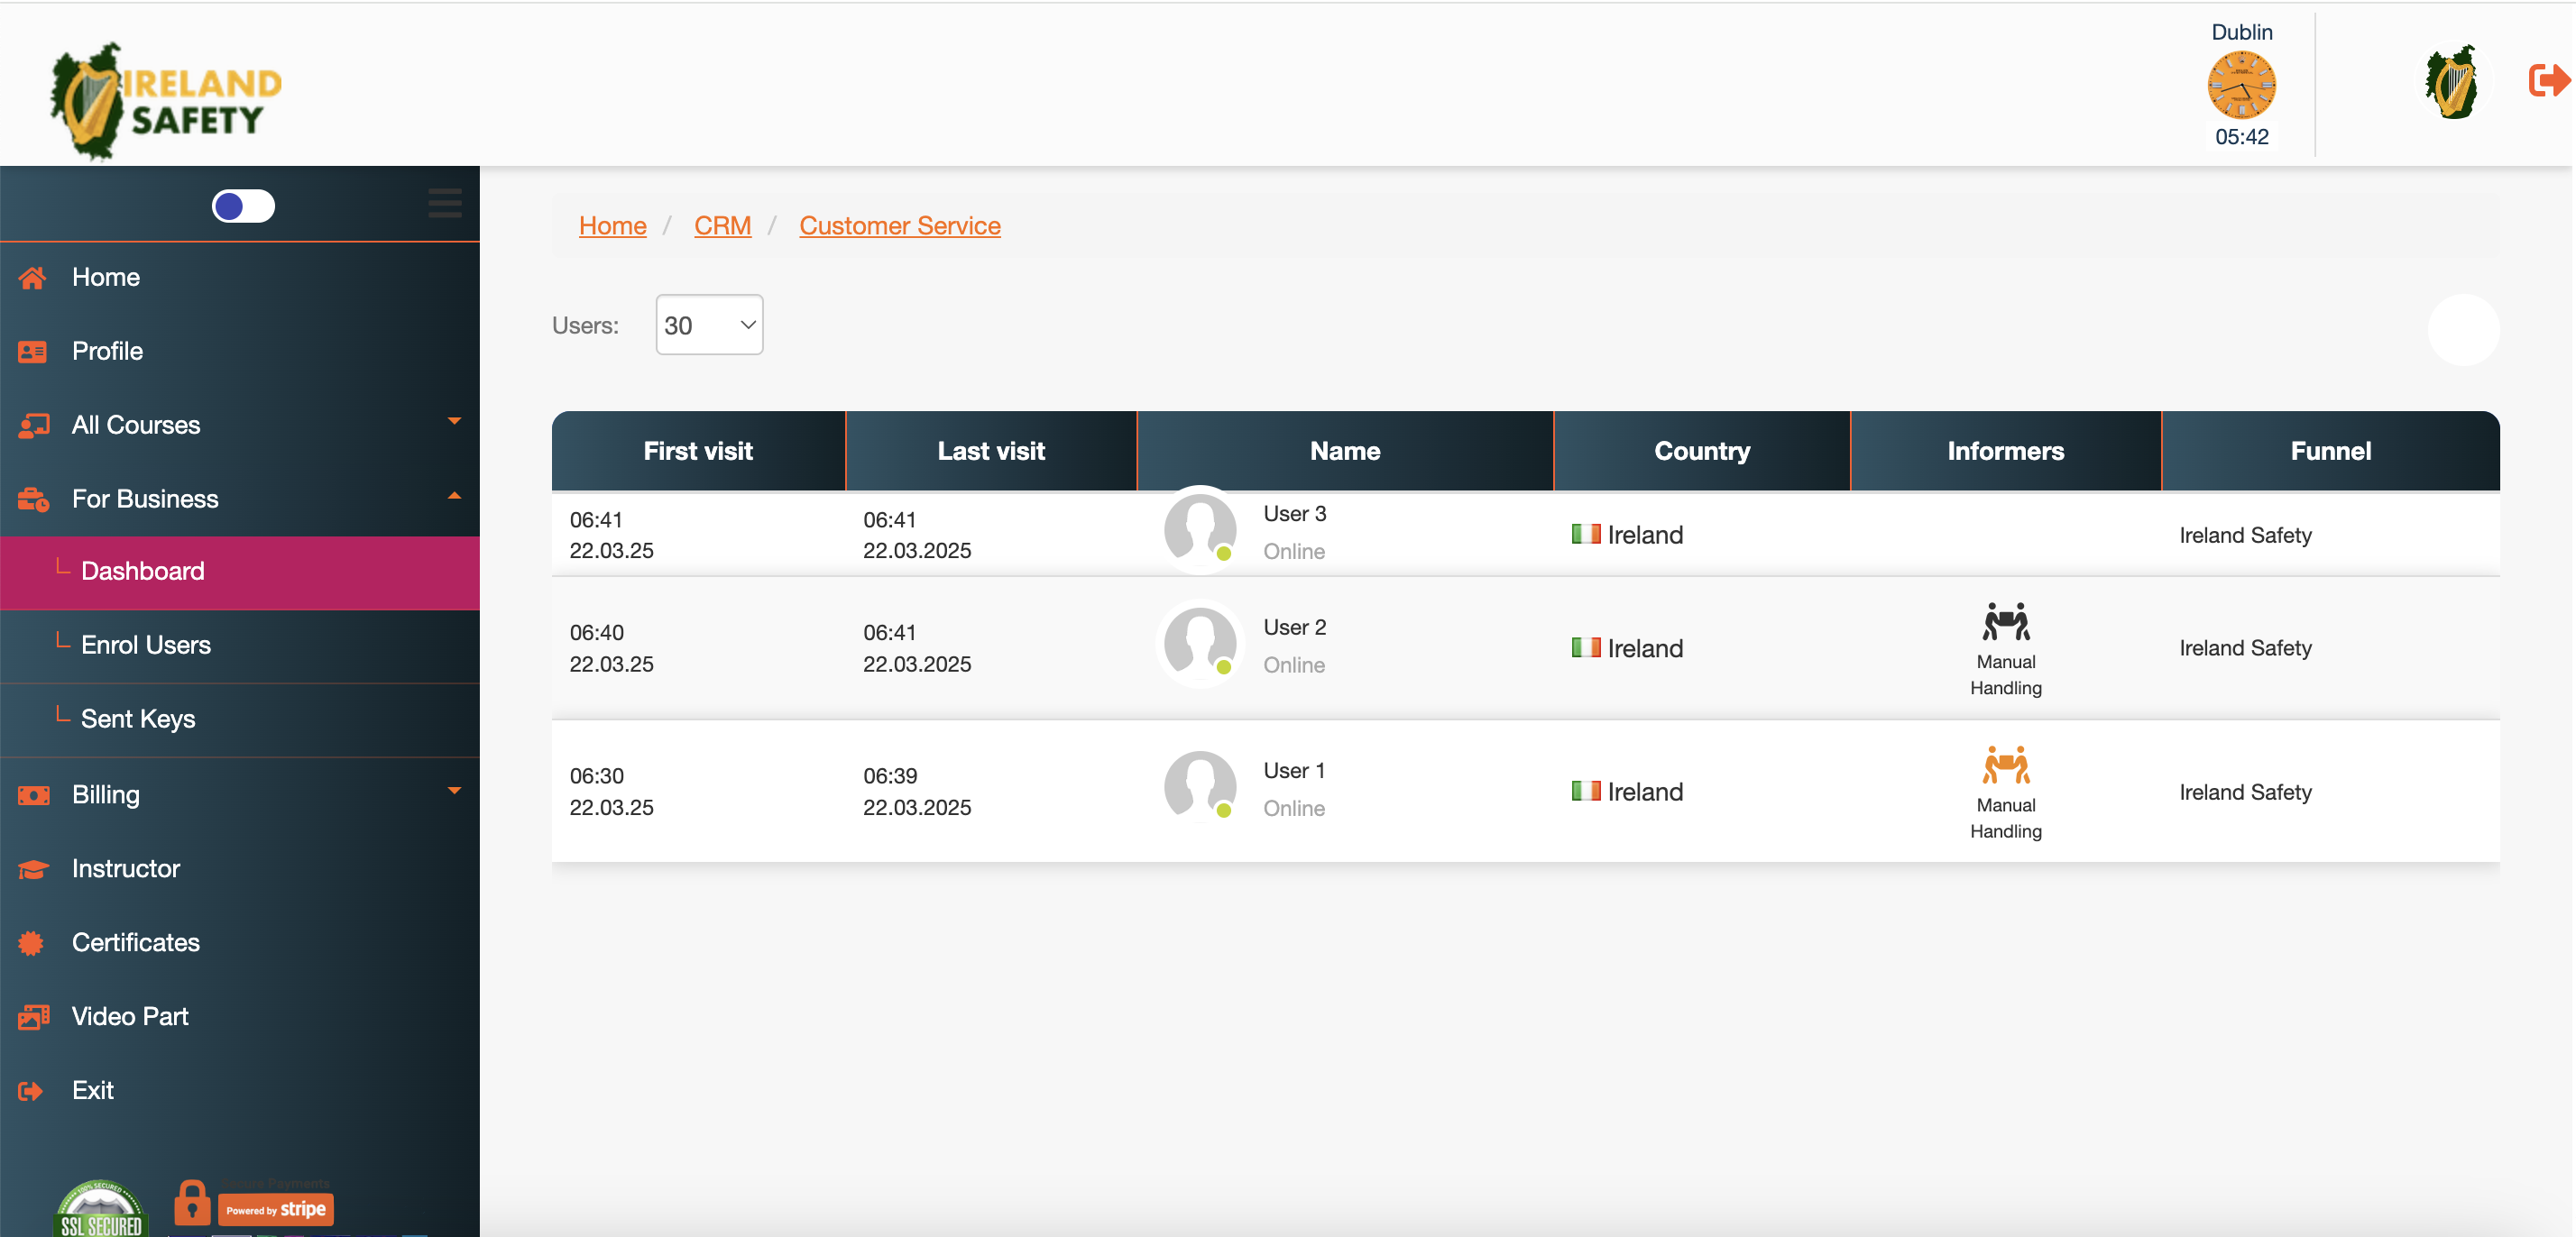Open Sent Keys submenu item
This screenshot has width=2576, height=1237.
[x=240, y=720]
